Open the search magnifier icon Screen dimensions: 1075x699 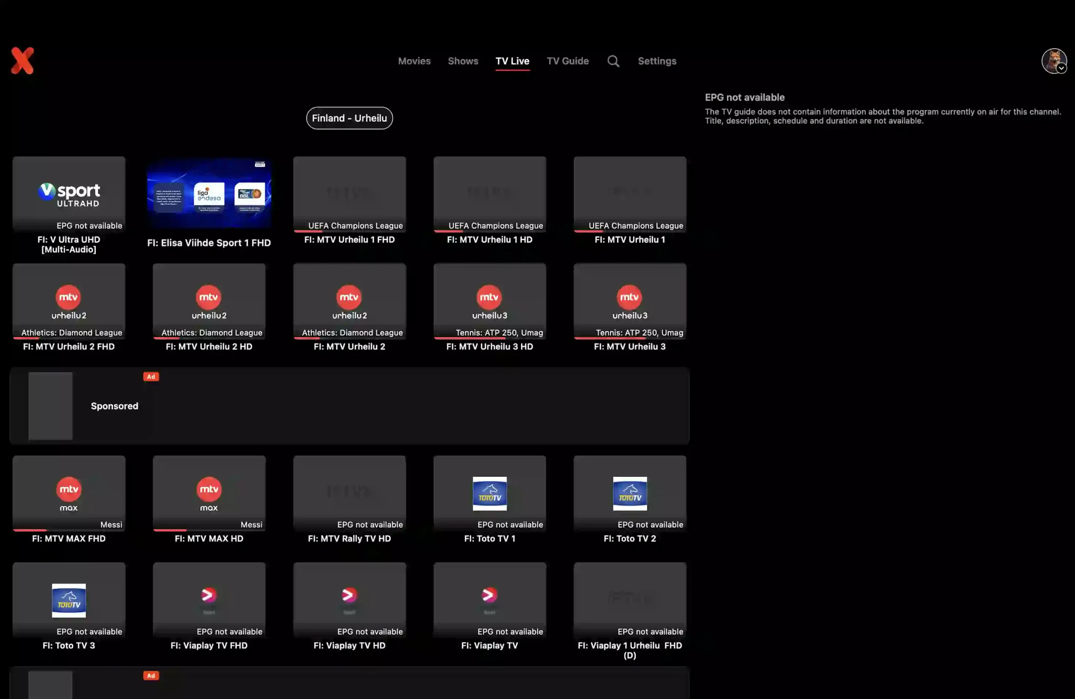613,61
